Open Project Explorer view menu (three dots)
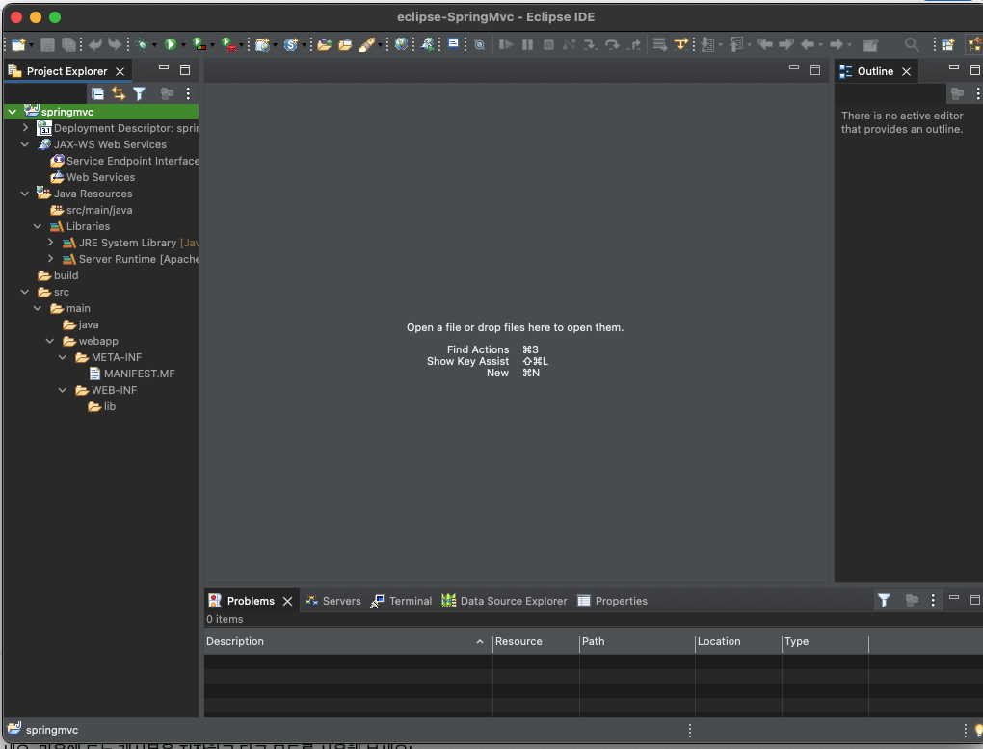 point(188,93)
